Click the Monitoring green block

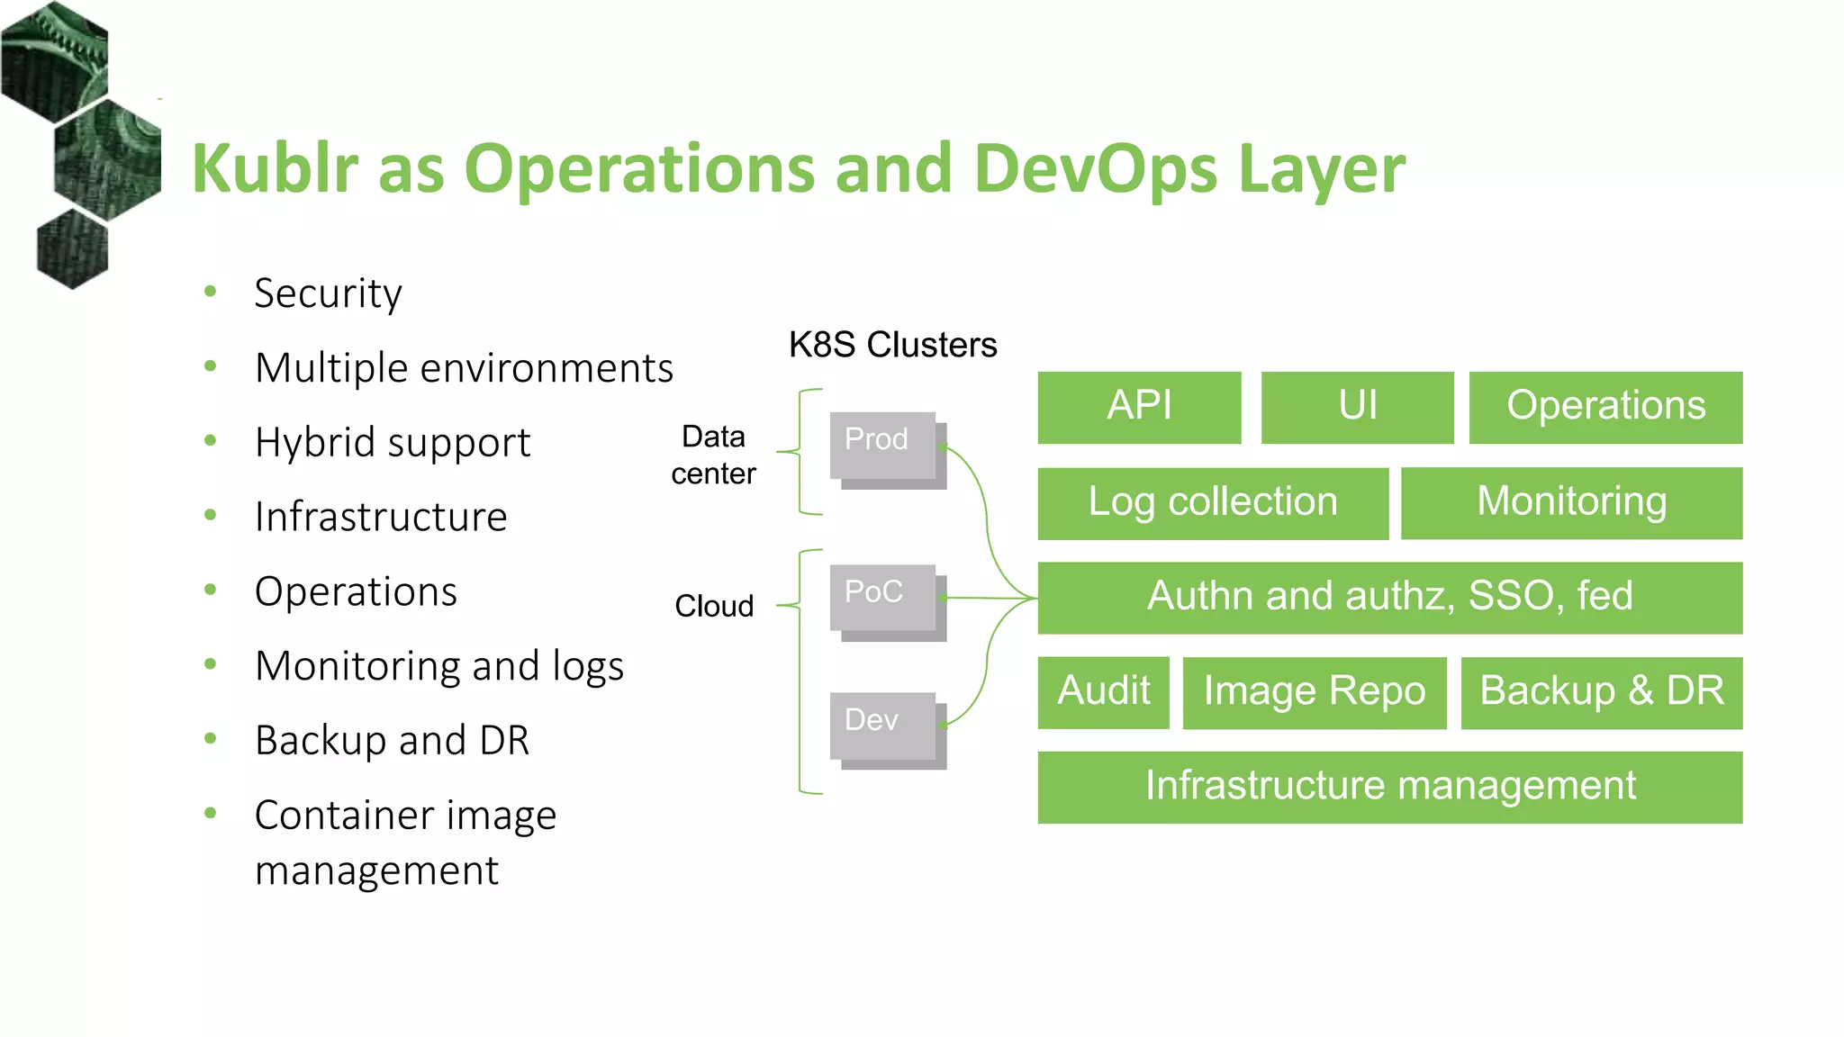pos(1571,502)
